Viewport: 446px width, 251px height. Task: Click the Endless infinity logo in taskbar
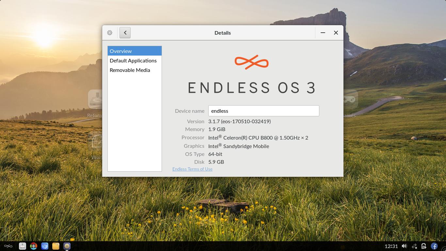[8, 246]
